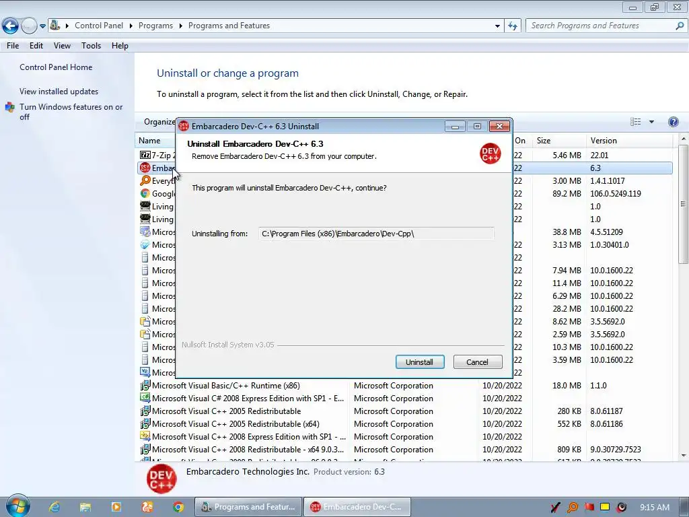Click the Google Chrome row icon
This screenshot has height=517, width=689.
coord(145,193)
